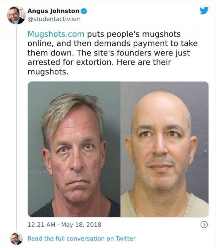
Task: Open the Angus Johnston display name
Action: click(x=53, y=11)
